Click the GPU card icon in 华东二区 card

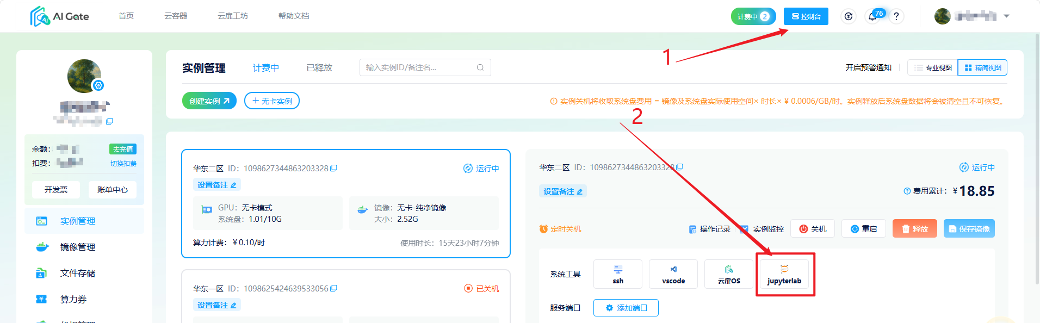click(207, 209)
